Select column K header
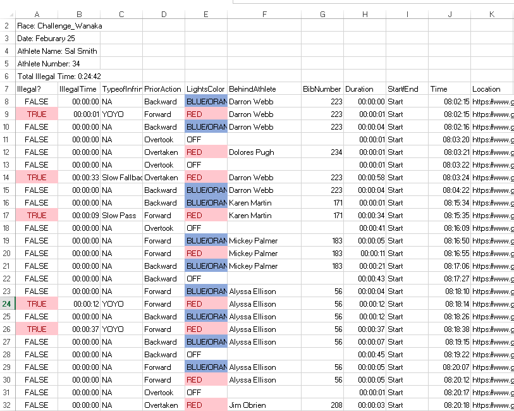This screenshot has height=411, width=514. (x=492, y=14)
